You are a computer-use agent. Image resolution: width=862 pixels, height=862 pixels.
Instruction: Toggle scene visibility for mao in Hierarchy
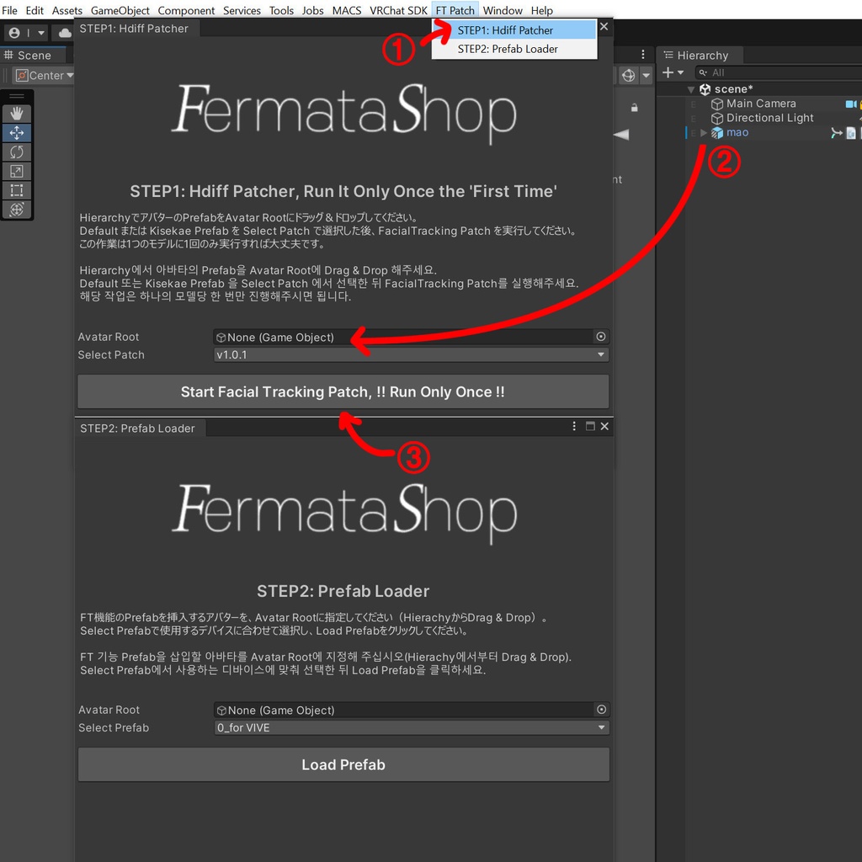692,132
